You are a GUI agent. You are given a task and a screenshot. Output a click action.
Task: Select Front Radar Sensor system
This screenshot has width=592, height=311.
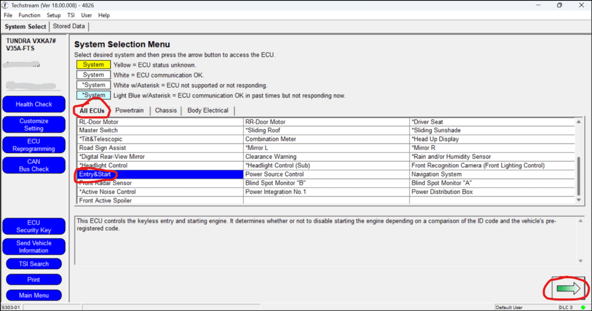pyautogui.click(x=160, y=183)
